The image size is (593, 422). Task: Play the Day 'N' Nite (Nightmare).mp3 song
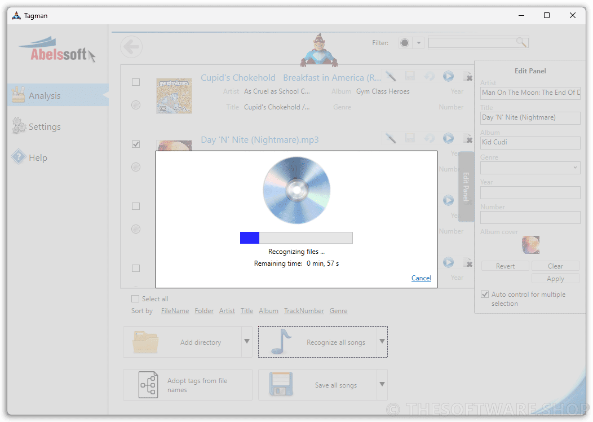(449, 139)
